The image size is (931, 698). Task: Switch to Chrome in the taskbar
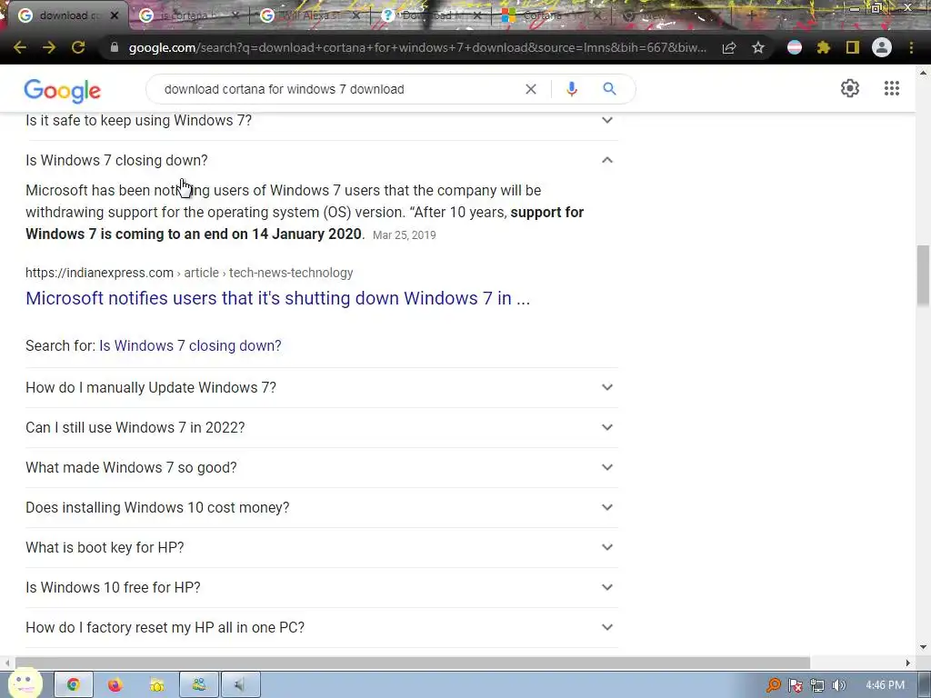pos(73,685)
